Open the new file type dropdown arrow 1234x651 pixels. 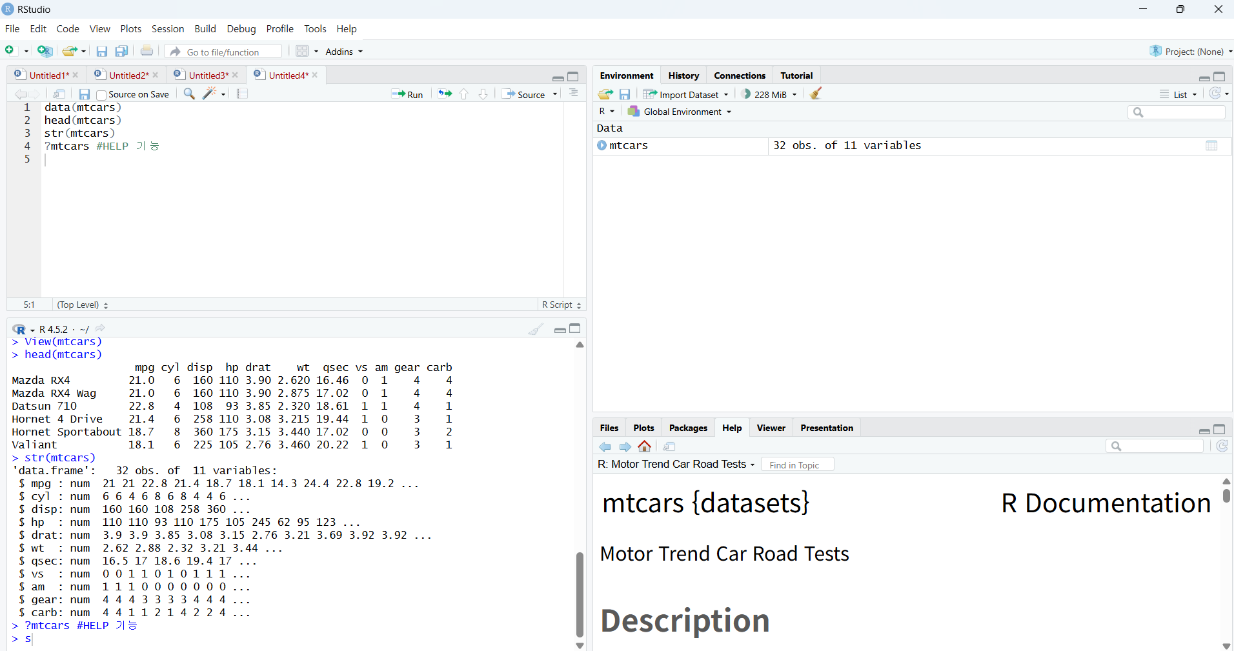click(x=26, y=52)
